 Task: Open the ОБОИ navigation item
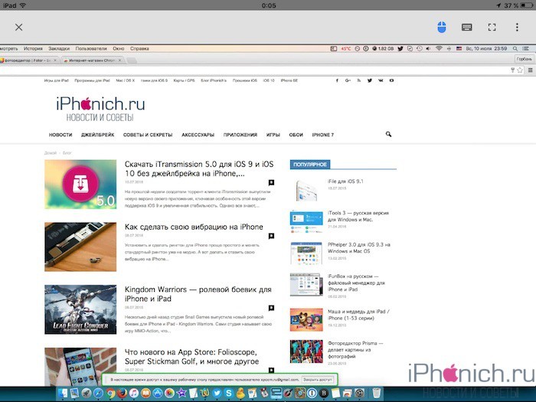pyautogui.click(x=296, y=135)
